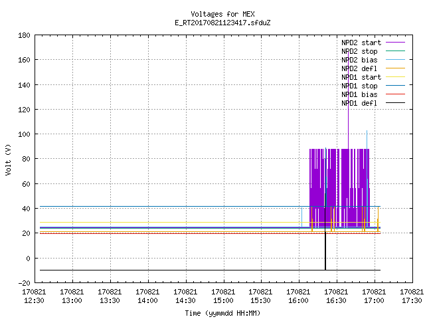
Task: Click the x-axis tick label 15:30
Action: (x=260, y=300)
